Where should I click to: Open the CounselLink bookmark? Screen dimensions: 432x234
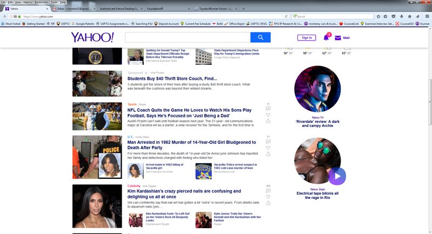(349, 24)
